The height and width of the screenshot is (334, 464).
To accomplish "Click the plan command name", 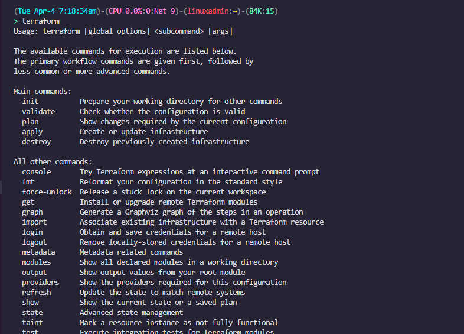I will coord(30,122).
